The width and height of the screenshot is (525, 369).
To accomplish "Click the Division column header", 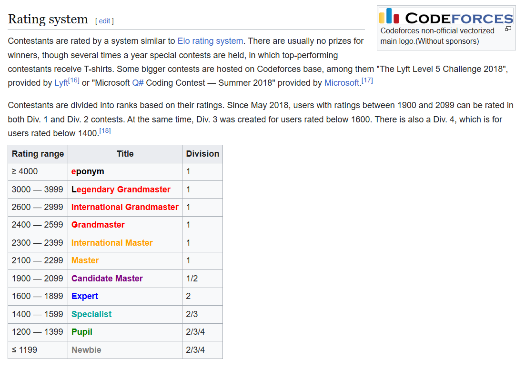I will point(202,154).
